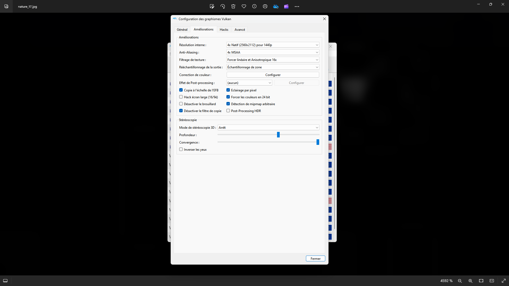Click Résolution interne label text
Viewport: 509px width, 286px height.
click(193, 45)
